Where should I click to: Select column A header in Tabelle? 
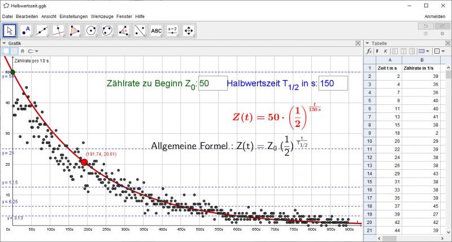coord(389,60)
